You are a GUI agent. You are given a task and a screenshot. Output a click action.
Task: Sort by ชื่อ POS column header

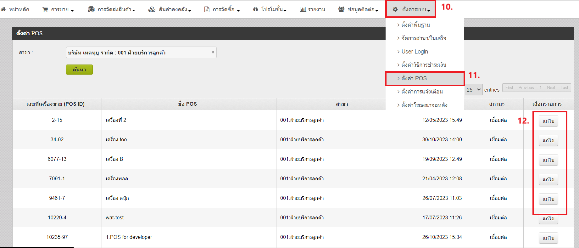[189, 104]
